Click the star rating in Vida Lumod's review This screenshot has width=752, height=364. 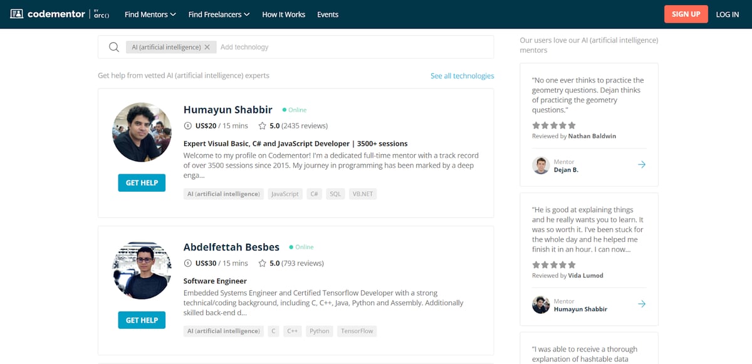coord(554,265)
